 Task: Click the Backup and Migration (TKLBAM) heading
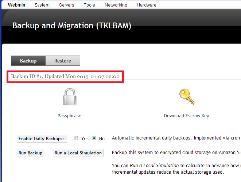(71, 26)
